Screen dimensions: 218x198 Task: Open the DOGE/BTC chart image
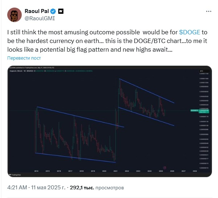pos(109,121)
